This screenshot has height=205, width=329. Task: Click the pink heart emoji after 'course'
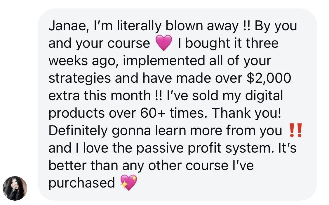164,43
